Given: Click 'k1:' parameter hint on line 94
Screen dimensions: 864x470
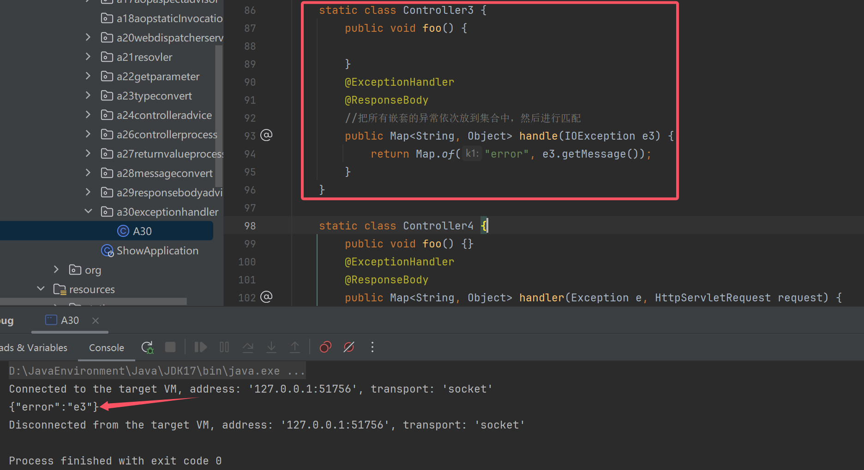Looking at the screenshot, I should point(472,153).
